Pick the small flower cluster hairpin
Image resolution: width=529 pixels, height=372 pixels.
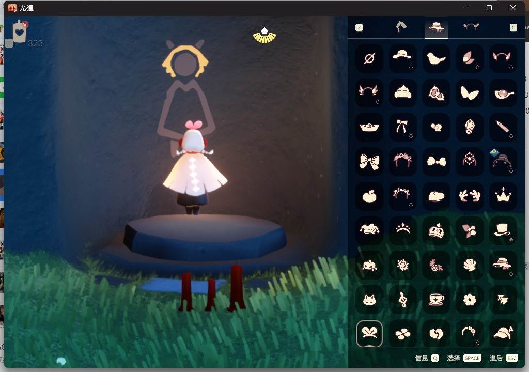pyautogui.click(x=436, y=127)
